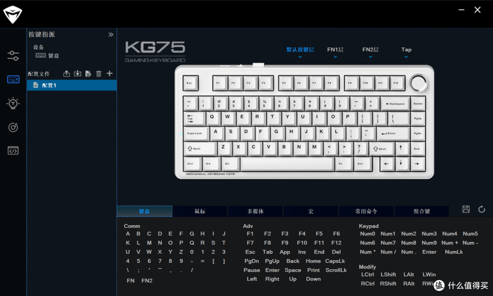Image resolution: width=493 pixels, height=296 pixels.
Task: Select the spacebar on keyboard image
Action: coord(287,164)
